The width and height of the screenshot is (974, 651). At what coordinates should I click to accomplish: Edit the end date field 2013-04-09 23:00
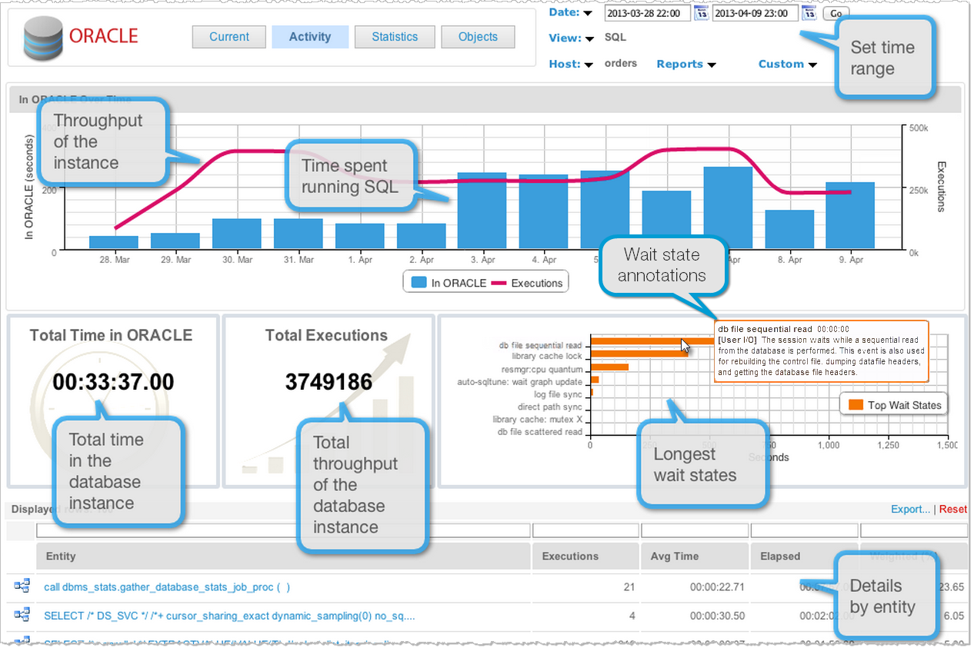756,13
